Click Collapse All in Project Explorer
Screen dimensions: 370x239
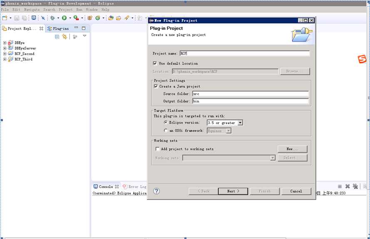coord(57,37)
